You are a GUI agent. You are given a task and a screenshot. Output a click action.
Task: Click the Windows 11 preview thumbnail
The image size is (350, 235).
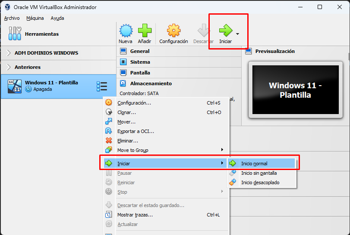296,90
